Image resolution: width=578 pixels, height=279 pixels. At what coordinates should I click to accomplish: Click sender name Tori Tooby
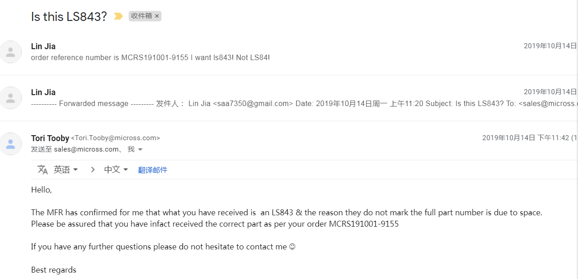point(50,138)
